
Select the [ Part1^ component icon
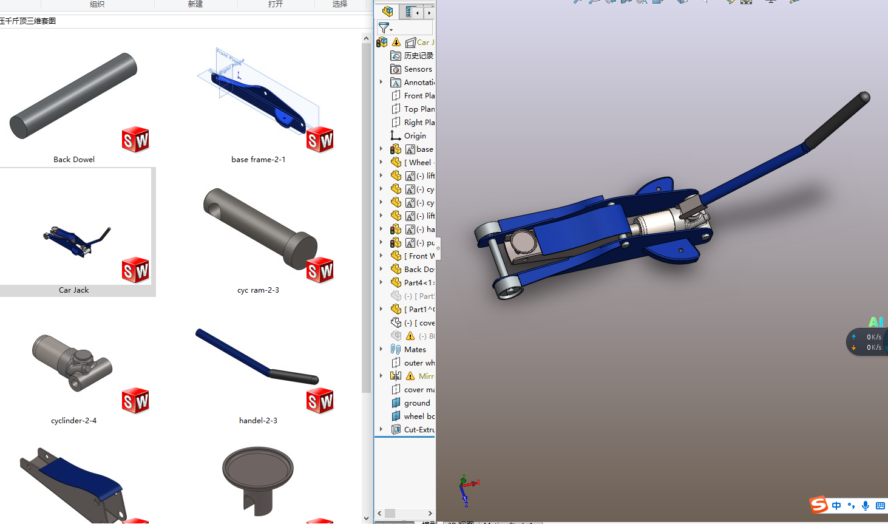(x=396, y=310)
